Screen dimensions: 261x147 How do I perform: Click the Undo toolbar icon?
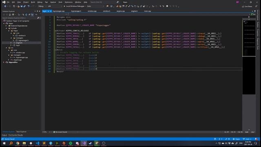29,7
